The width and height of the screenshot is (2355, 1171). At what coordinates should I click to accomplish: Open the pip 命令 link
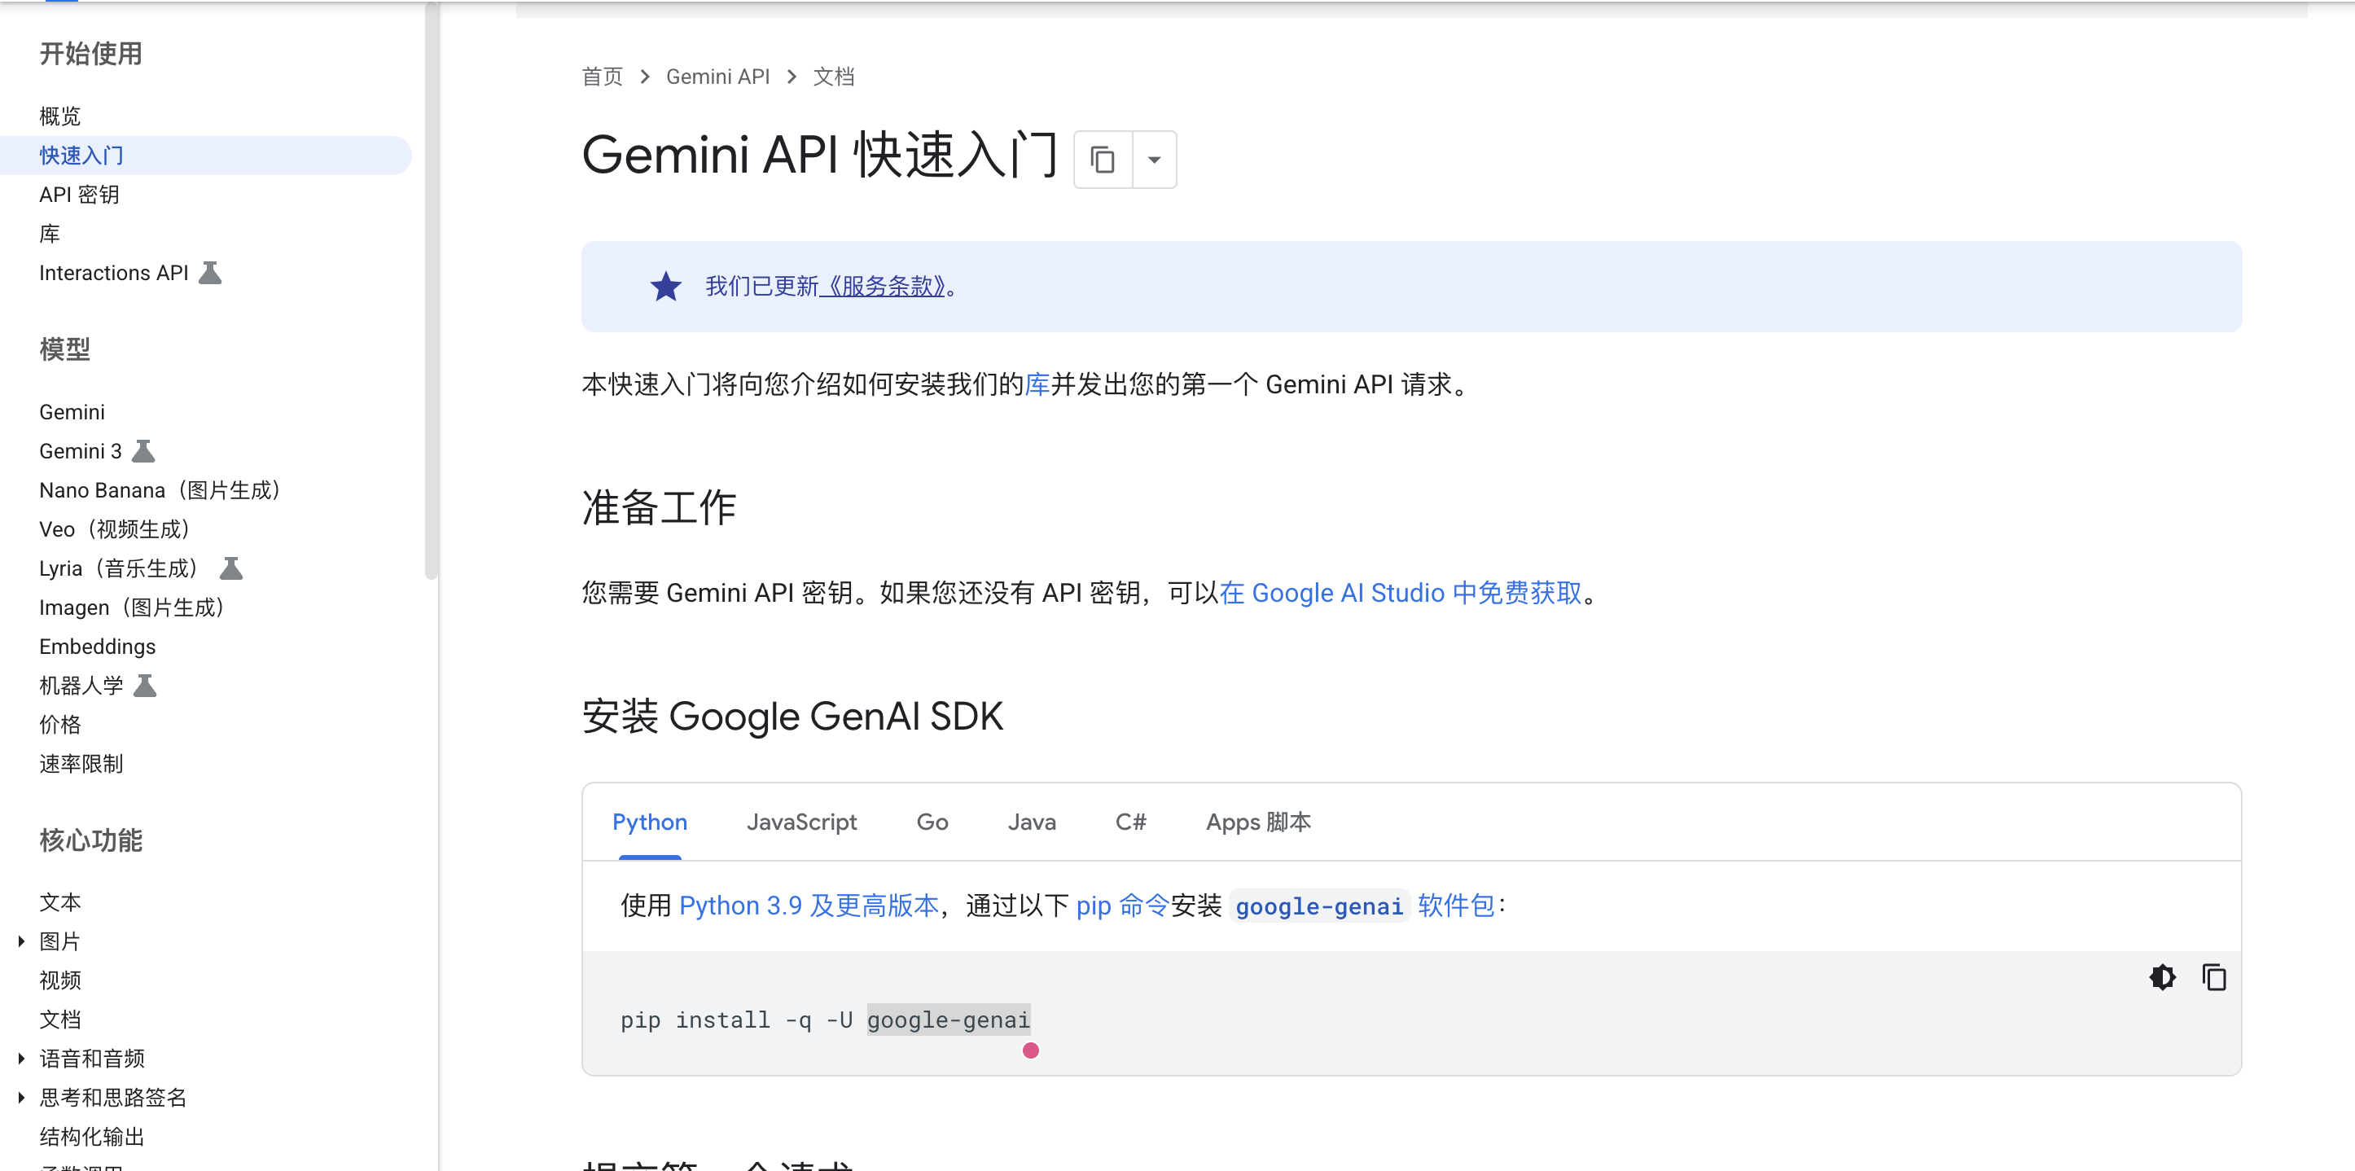[1123, 905]
